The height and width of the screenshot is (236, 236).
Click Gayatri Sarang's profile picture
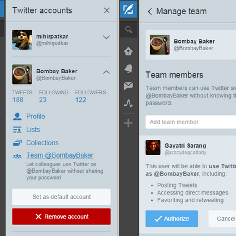pos(153,147)
